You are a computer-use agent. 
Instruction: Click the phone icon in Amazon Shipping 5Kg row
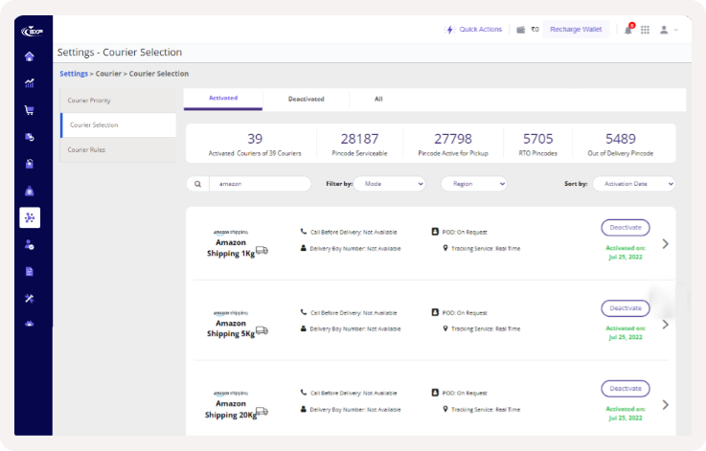(x=304, y=312)
